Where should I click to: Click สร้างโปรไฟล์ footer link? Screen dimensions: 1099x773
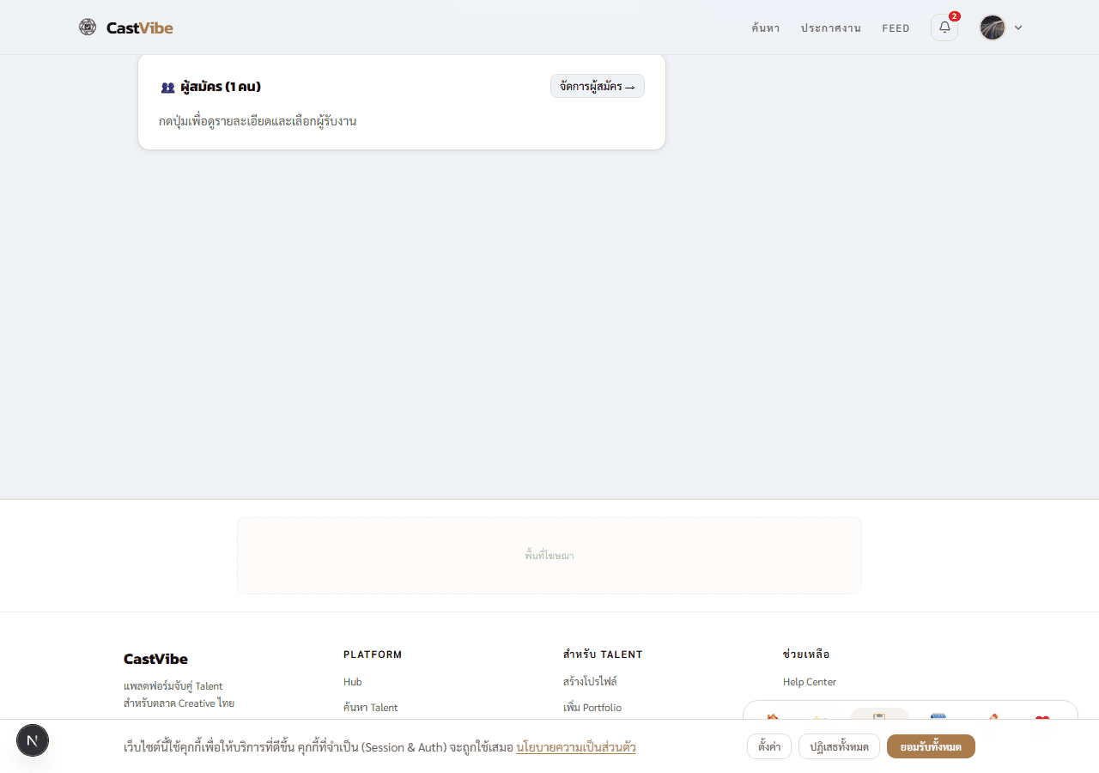click(590, 682)
